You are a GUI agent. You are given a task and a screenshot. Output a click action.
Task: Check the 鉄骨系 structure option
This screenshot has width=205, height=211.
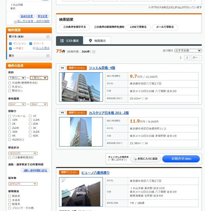pyautogui.click(x=10, y=204)
